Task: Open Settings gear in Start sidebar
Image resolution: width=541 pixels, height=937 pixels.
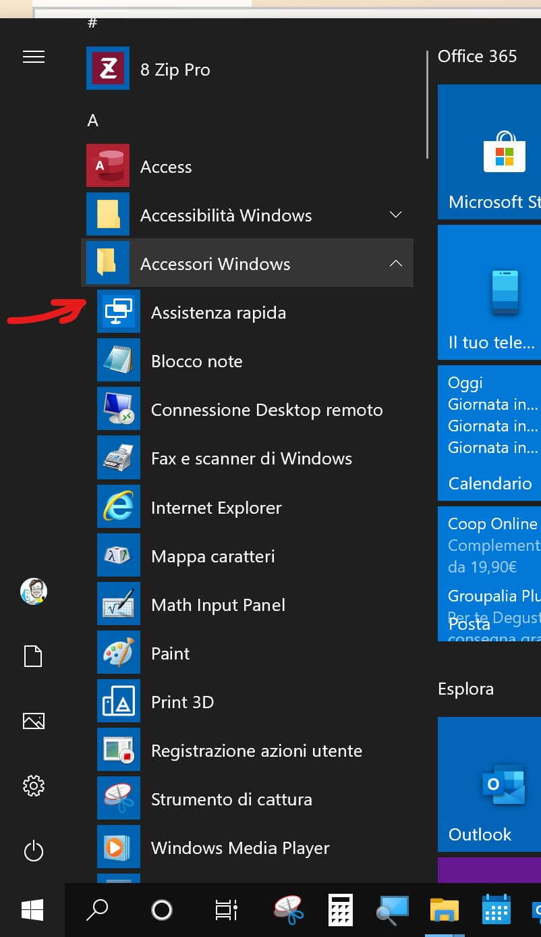Action: (x=34, y=786)
